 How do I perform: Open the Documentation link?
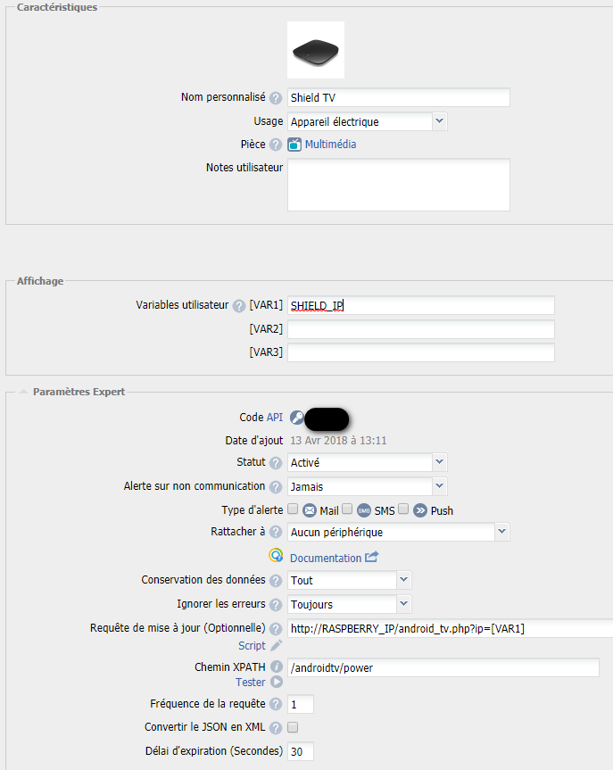point(325,559)
